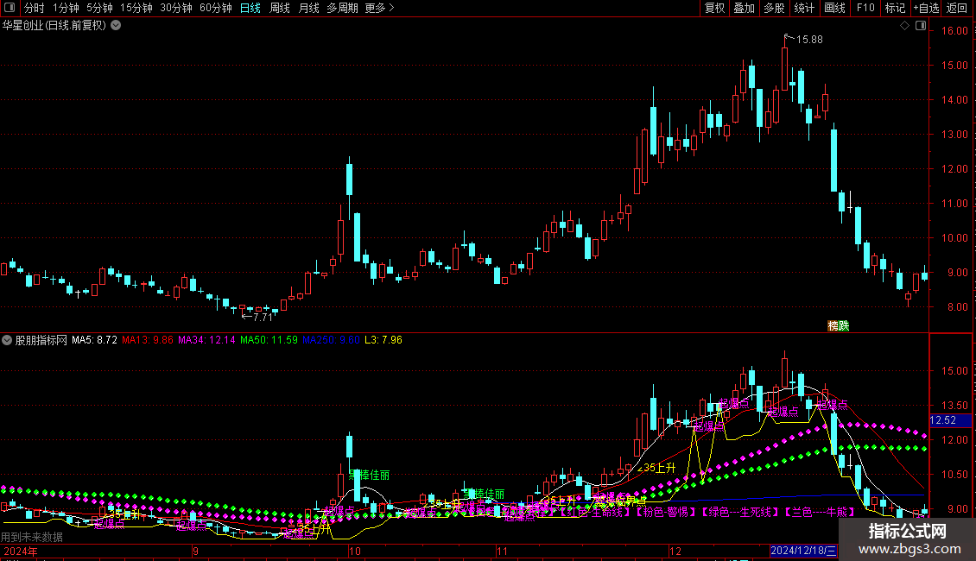This screenshot has height=561, width=976.
Task: Add stock via +自选 button
Action: 926,8
